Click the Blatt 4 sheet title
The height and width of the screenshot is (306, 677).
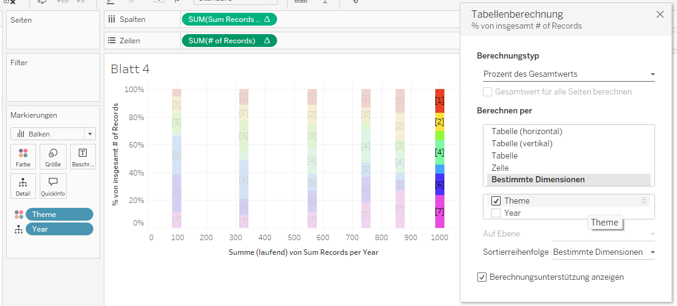click(x=130, y=69)
